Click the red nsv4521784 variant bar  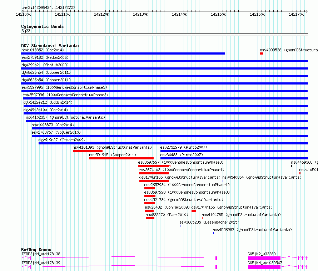[x=150, y=203]
